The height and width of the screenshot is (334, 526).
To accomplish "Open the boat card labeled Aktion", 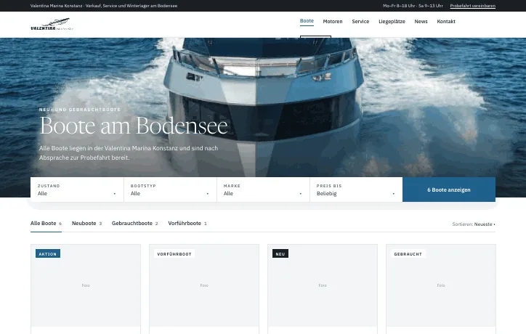I will pos(86,289).
